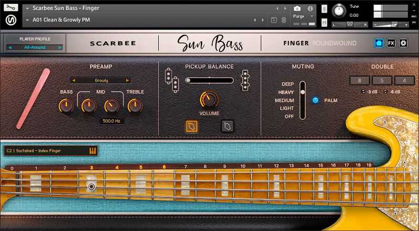Viewport: 419px width, 231px height.
Task: Select the next snapshot arrow
Action: [263, 20]
